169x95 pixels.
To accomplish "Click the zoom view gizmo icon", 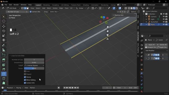I will (x=107, y=27).
